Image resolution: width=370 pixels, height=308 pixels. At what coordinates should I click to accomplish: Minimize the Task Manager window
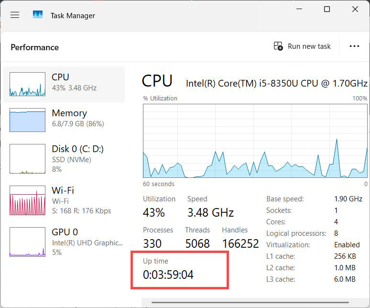click(299, 9)
